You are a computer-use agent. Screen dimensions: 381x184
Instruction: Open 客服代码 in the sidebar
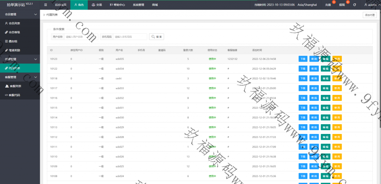[x=15, y=95]
